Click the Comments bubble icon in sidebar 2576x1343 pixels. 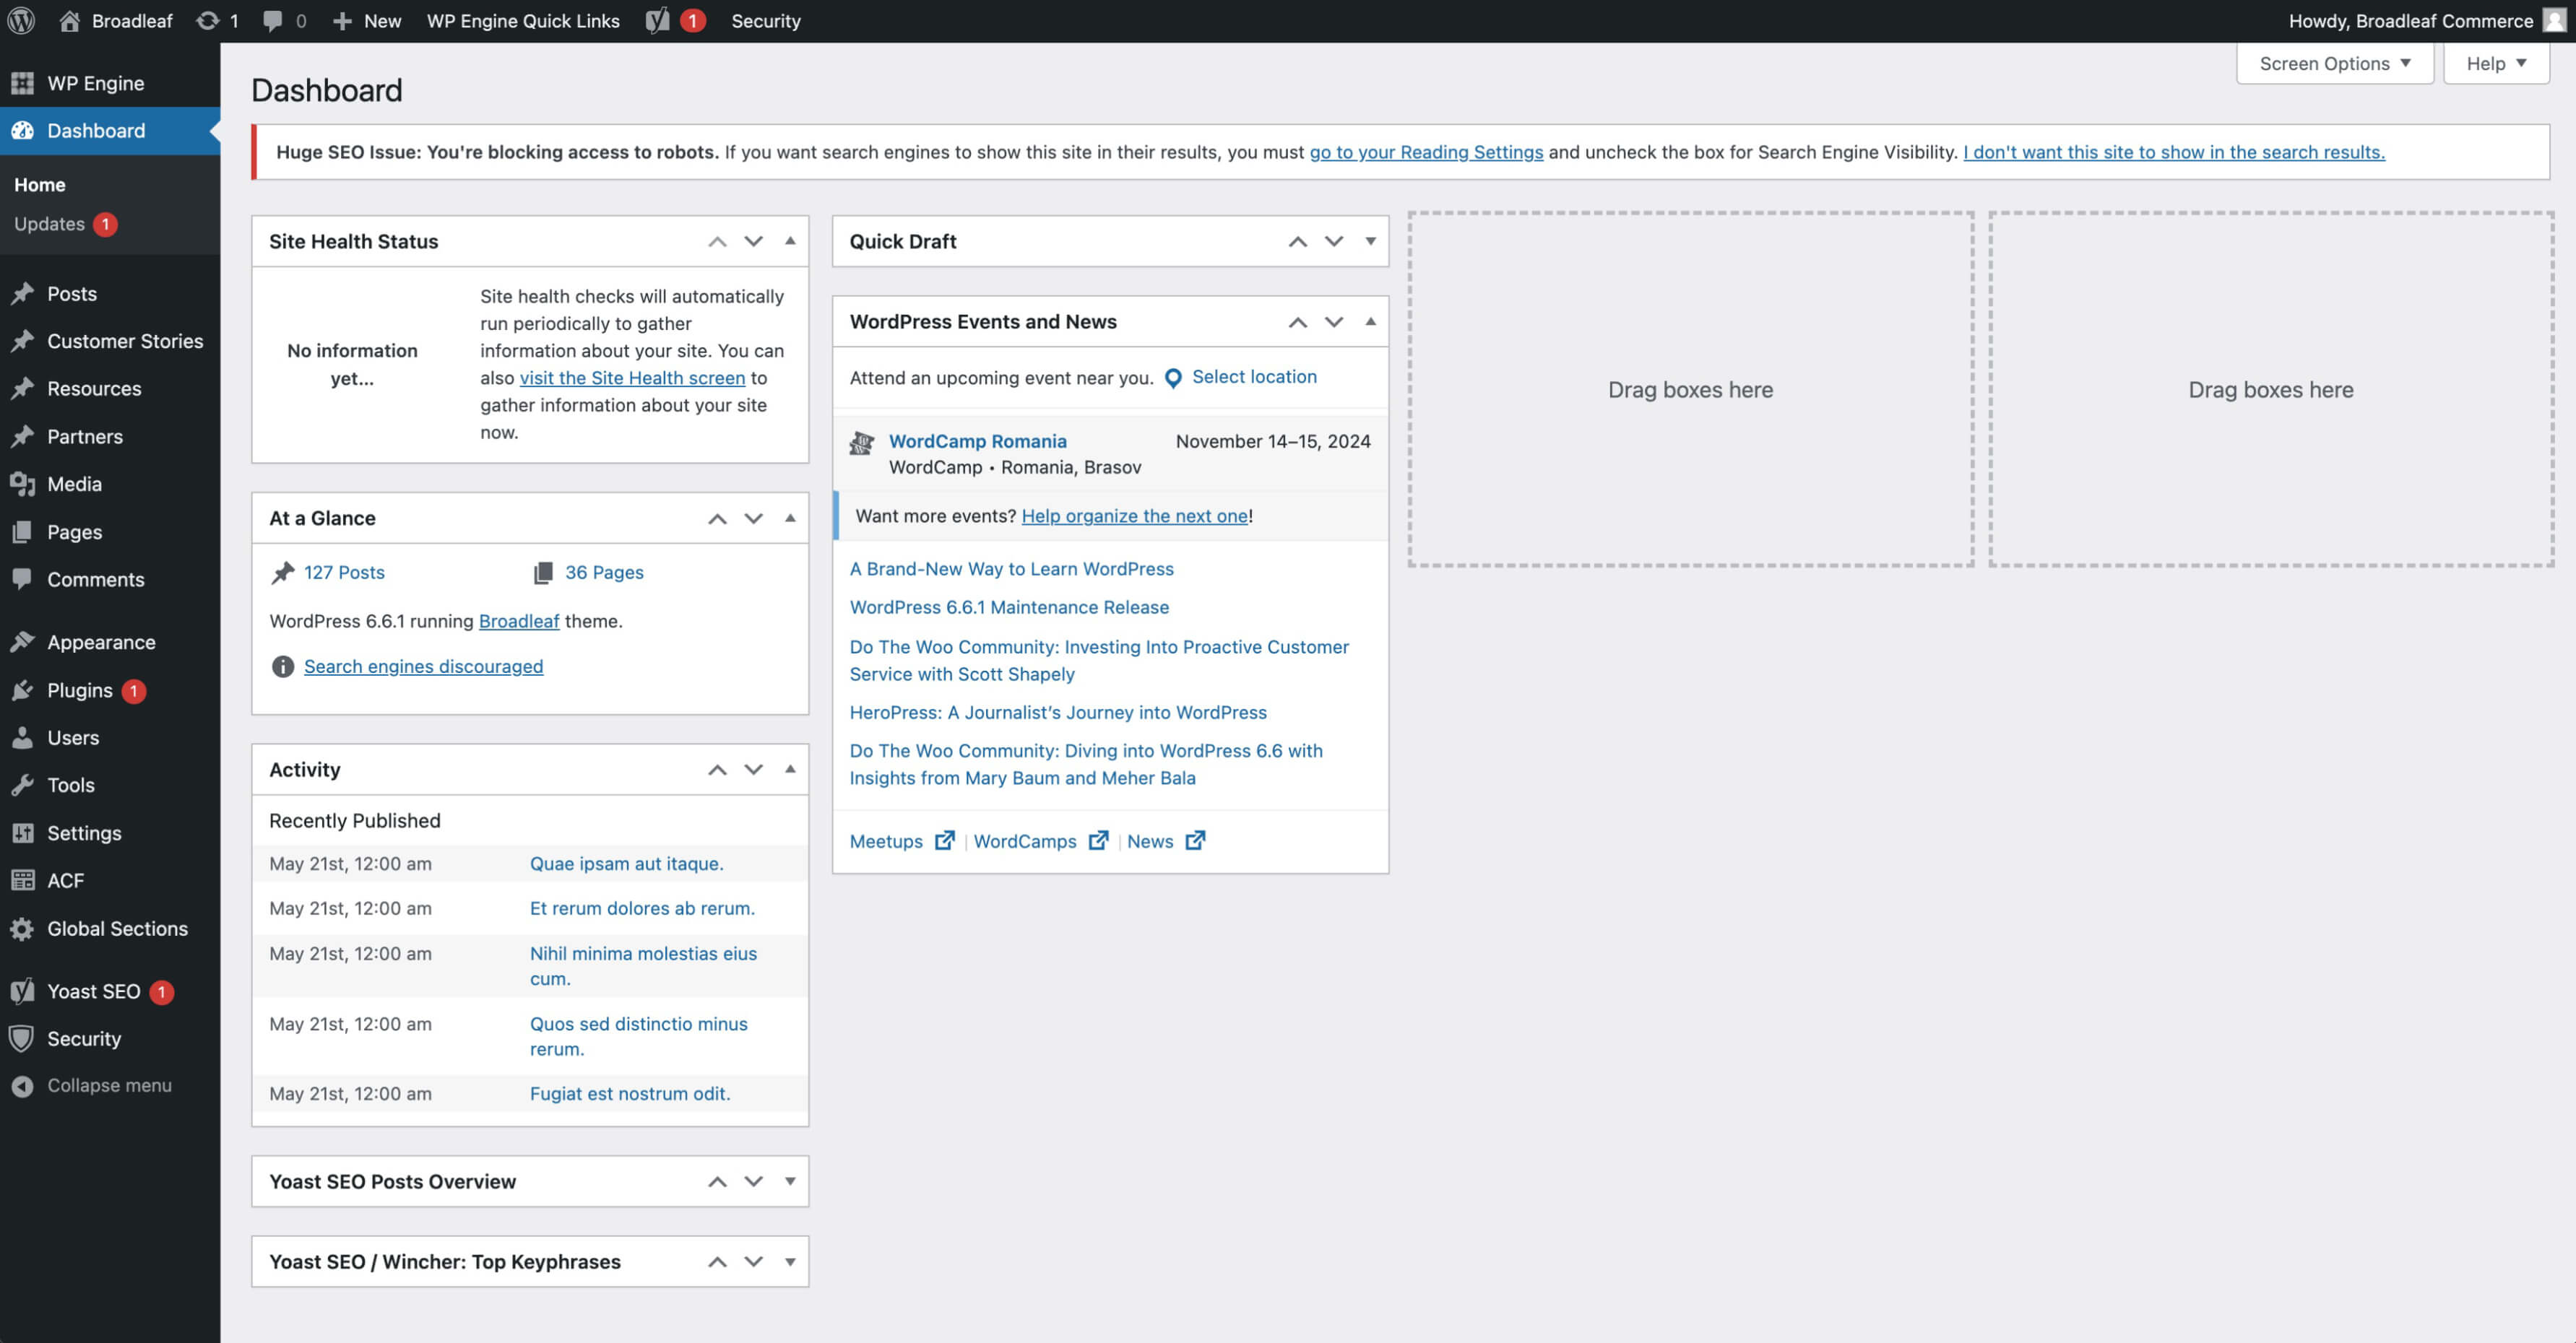pos(22,578)
